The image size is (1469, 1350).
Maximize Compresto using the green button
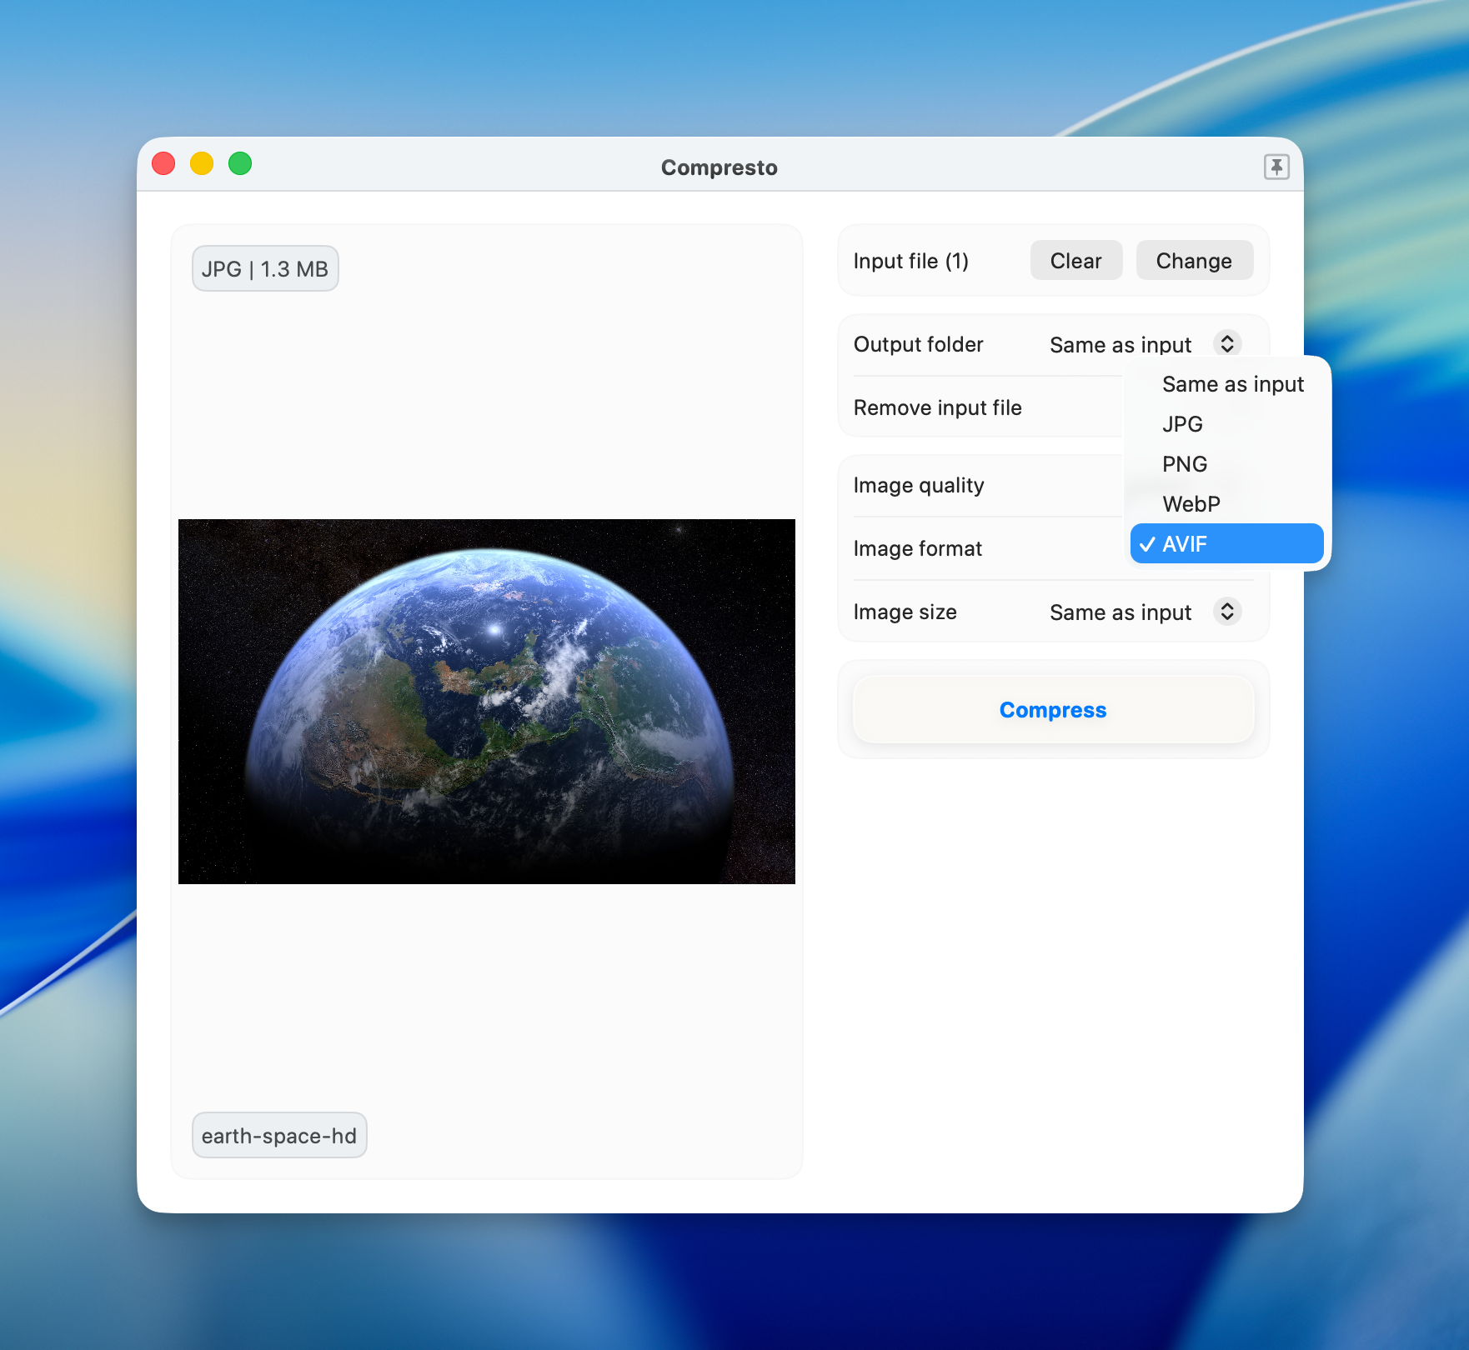coord(240,163)
